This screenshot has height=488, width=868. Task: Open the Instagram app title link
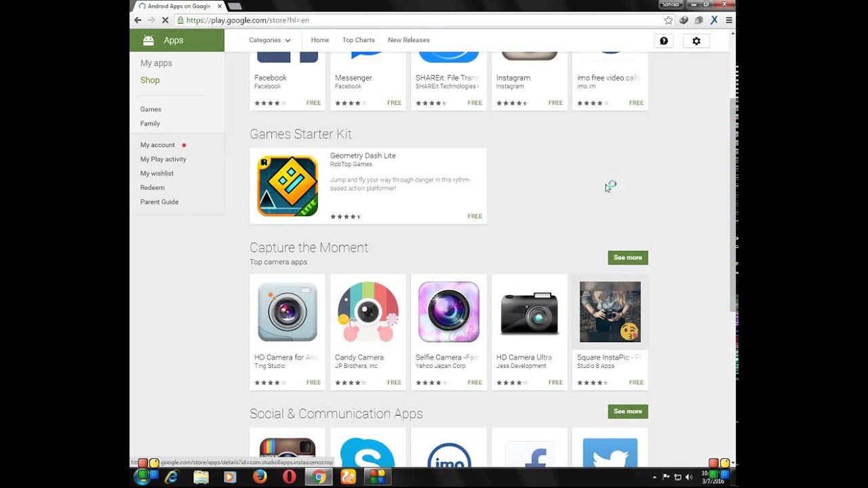513,78
